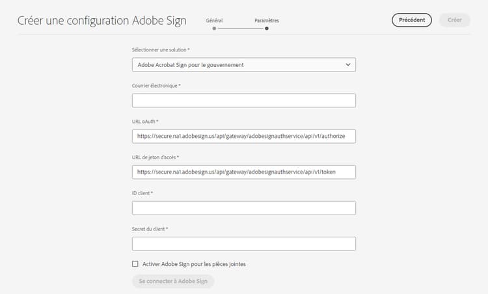Enable Adobe Sign pour les pièces jointes checkbox
Image resolution: width=488 pixels, height=294 pixels.
click(x=135, y=264)
